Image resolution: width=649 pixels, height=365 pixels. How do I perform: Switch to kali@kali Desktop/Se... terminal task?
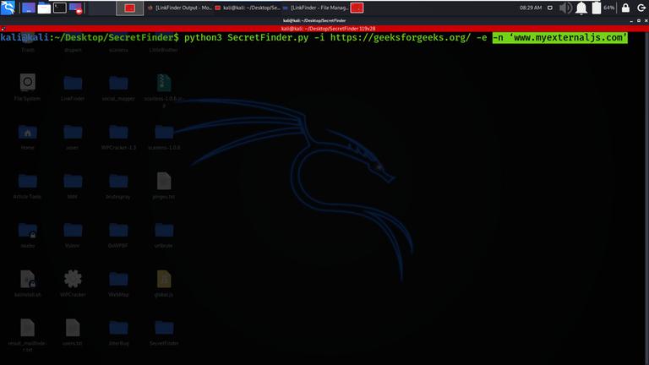[x=248, y=8]
